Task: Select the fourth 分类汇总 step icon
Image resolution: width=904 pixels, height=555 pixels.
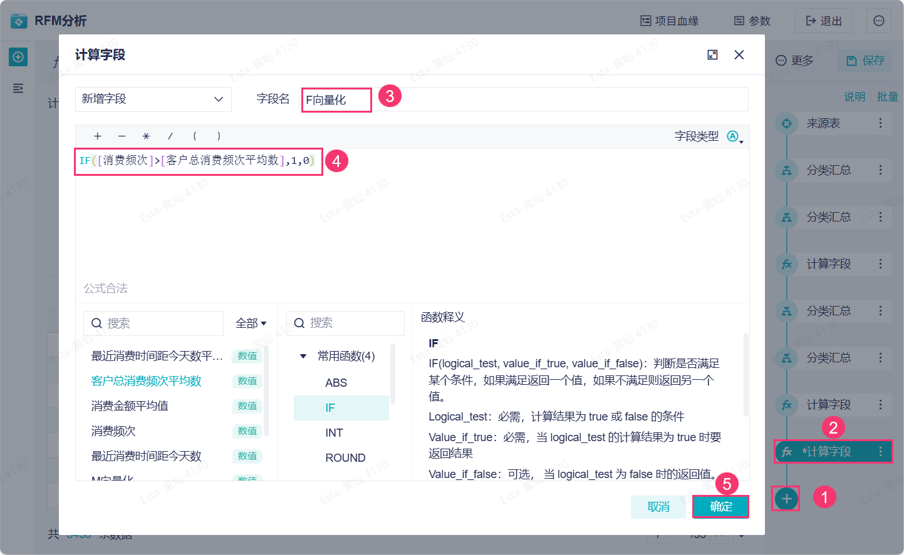Action: click(787, 358)
